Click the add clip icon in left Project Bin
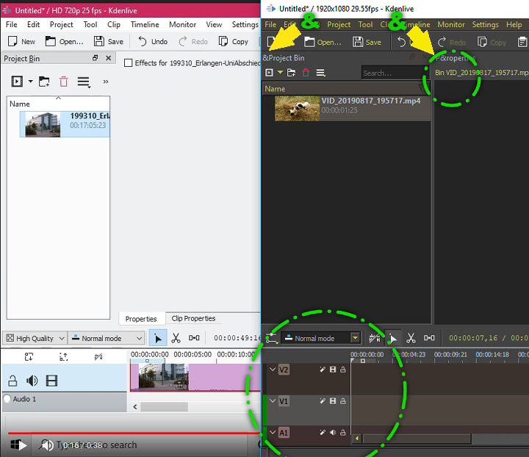This screenshot has height=457, width=529. click(17, 82)
